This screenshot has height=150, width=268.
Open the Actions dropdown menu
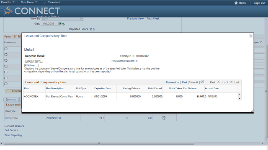[x=31, y=65]
